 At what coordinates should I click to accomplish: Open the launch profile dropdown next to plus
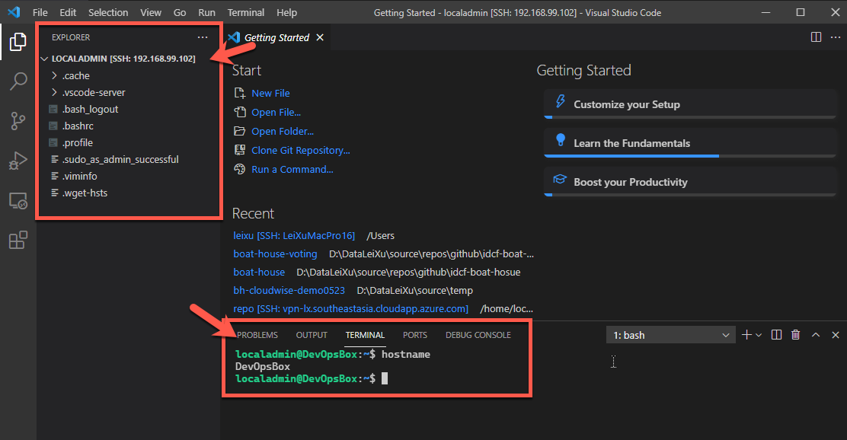[759, 335]
